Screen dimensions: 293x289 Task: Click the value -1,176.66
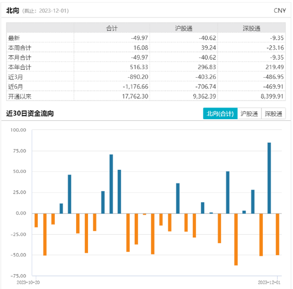tap(135, 87)
